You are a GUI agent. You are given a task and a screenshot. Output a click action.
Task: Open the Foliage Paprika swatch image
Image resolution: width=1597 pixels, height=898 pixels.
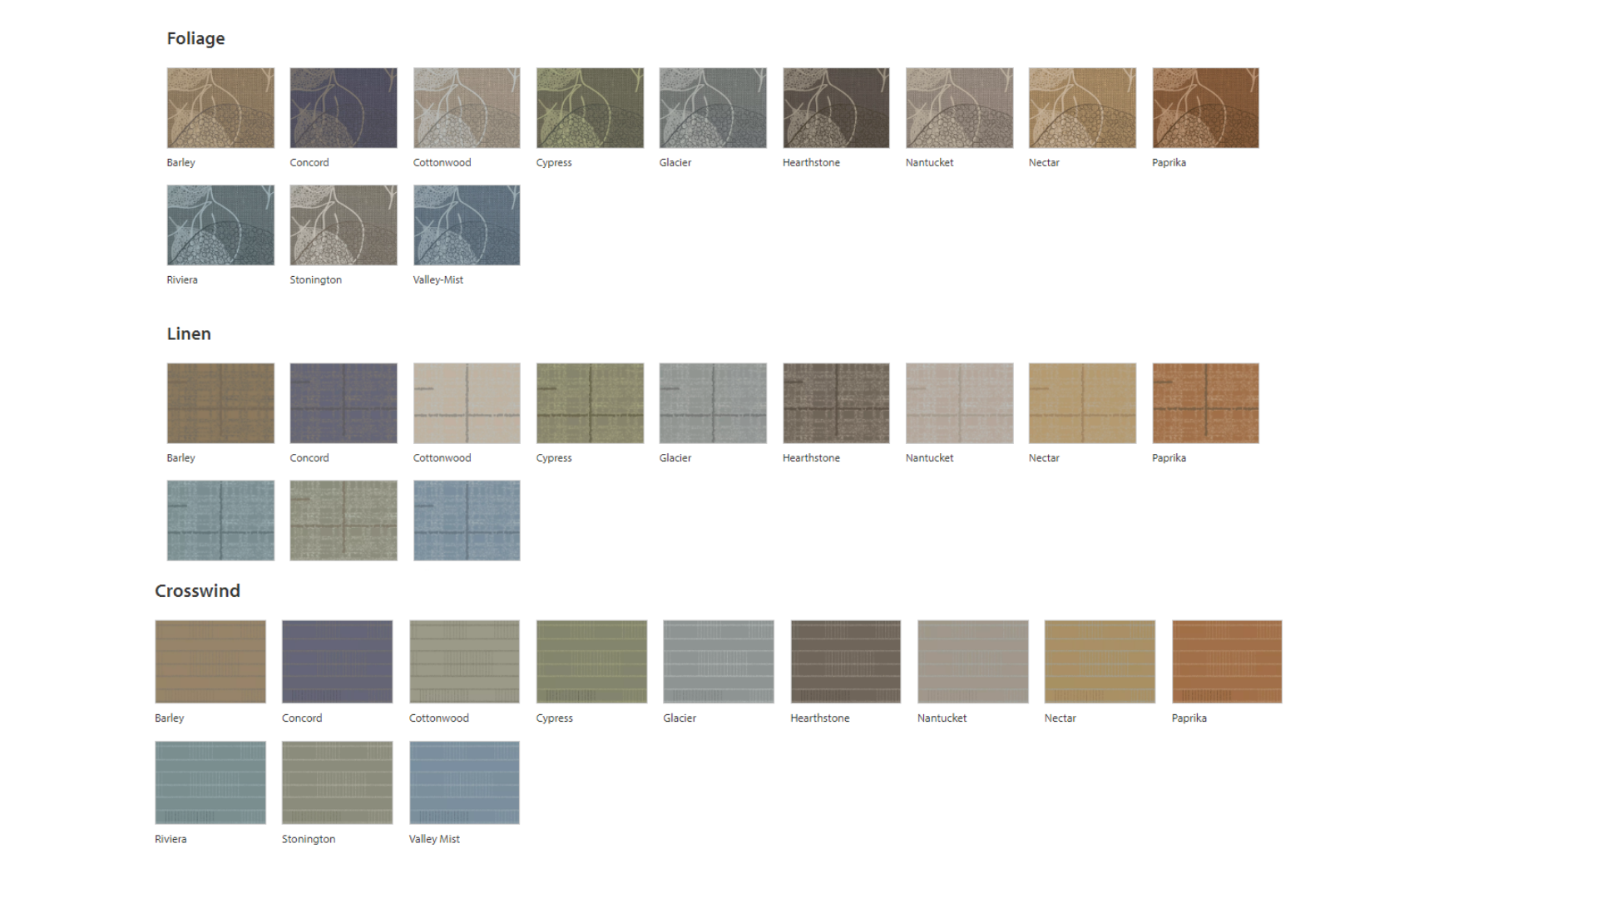tap(1205, 108)
